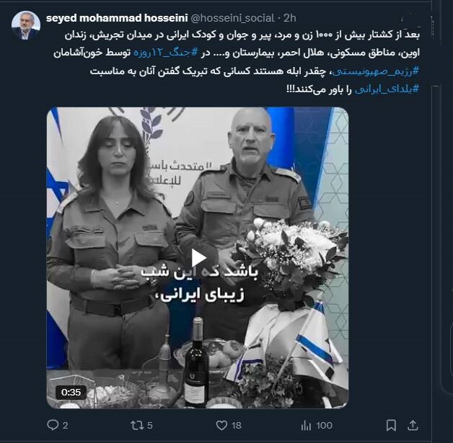This screenshot has width=453, height=443.
Task: Bookmark this tweet
Action: click(391, 425)
